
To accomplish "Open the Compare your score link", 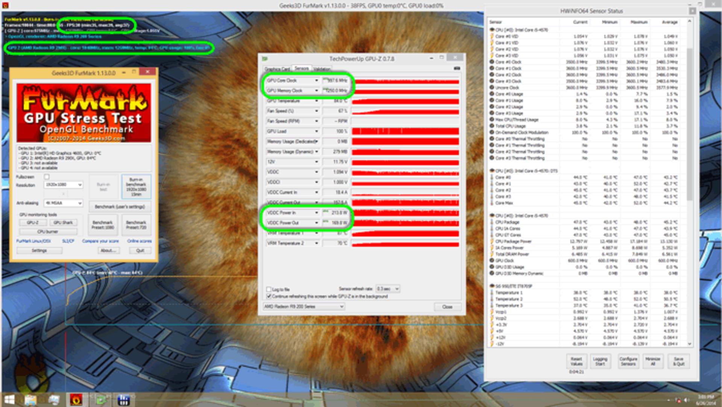I will click(100, 241).
